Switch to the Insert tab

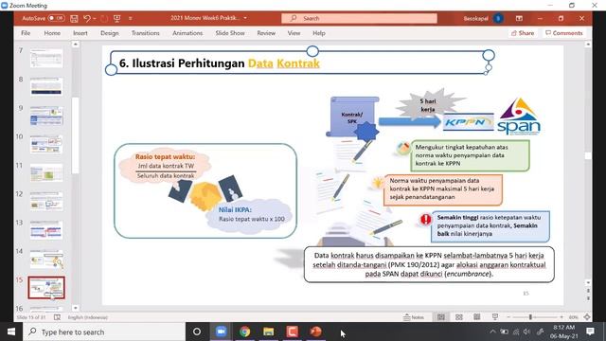point(80,33)
